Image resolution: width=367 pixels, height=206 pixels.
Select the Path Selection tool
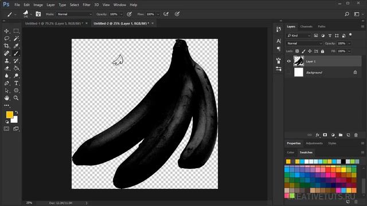click(x=6, y=90)
